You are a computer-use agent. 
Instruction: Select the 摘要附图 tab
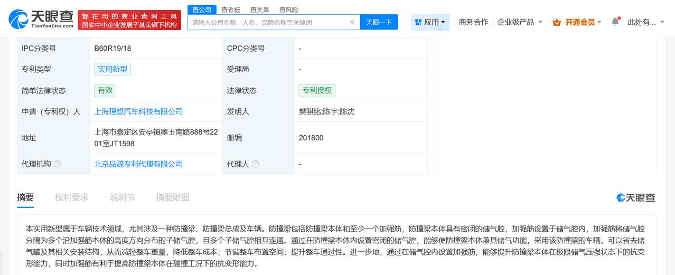pyautogui.click(x=173, y=197)
